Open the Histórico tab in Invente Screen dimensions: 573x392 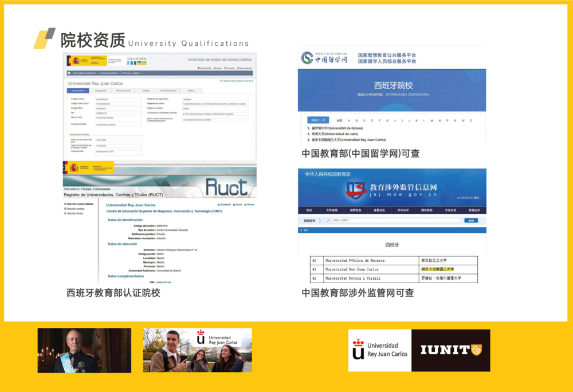tap(191, 91)
